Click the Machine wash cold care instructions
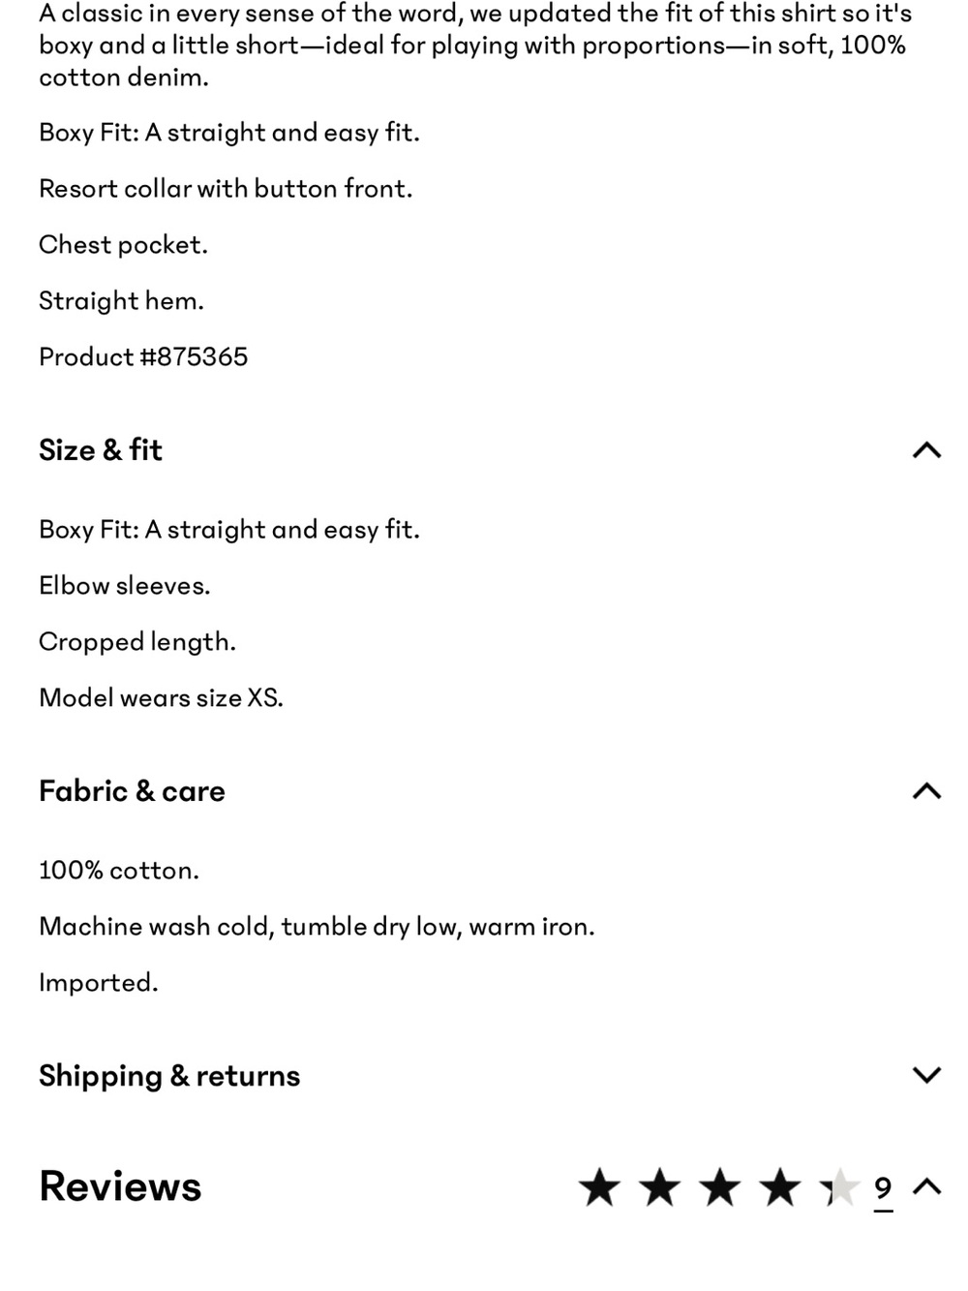Screen dimensions: 968x1291 click(317, 927)
